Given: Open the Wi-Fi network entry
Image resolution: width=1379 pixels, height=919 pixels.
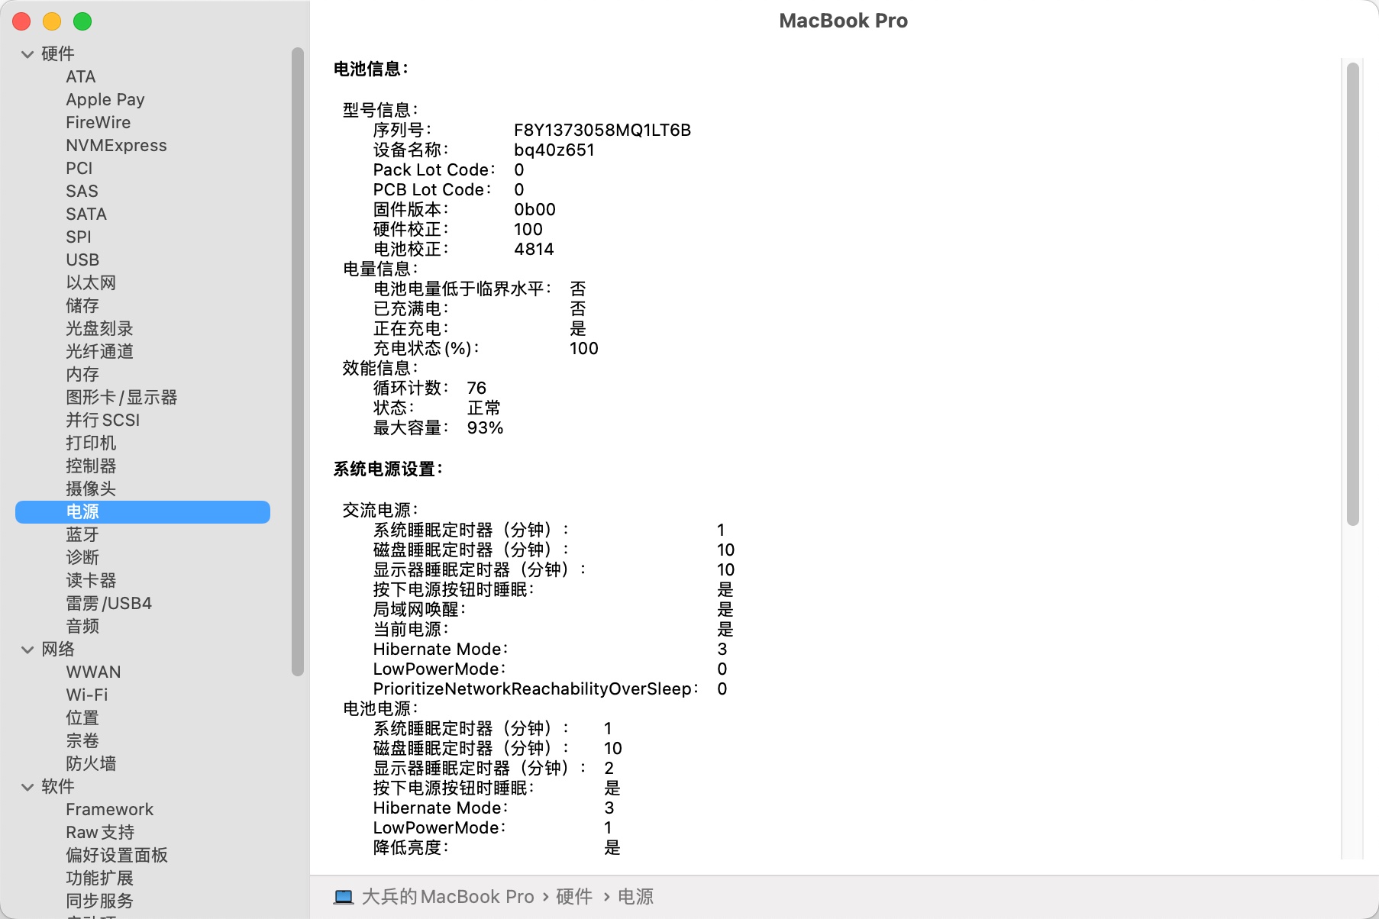Looking at the screenshot, I should pyautogui.click(x=87, y=695).
